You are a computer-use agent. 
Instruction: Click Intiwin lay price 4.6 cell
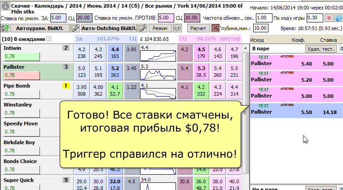coord(218,53)
